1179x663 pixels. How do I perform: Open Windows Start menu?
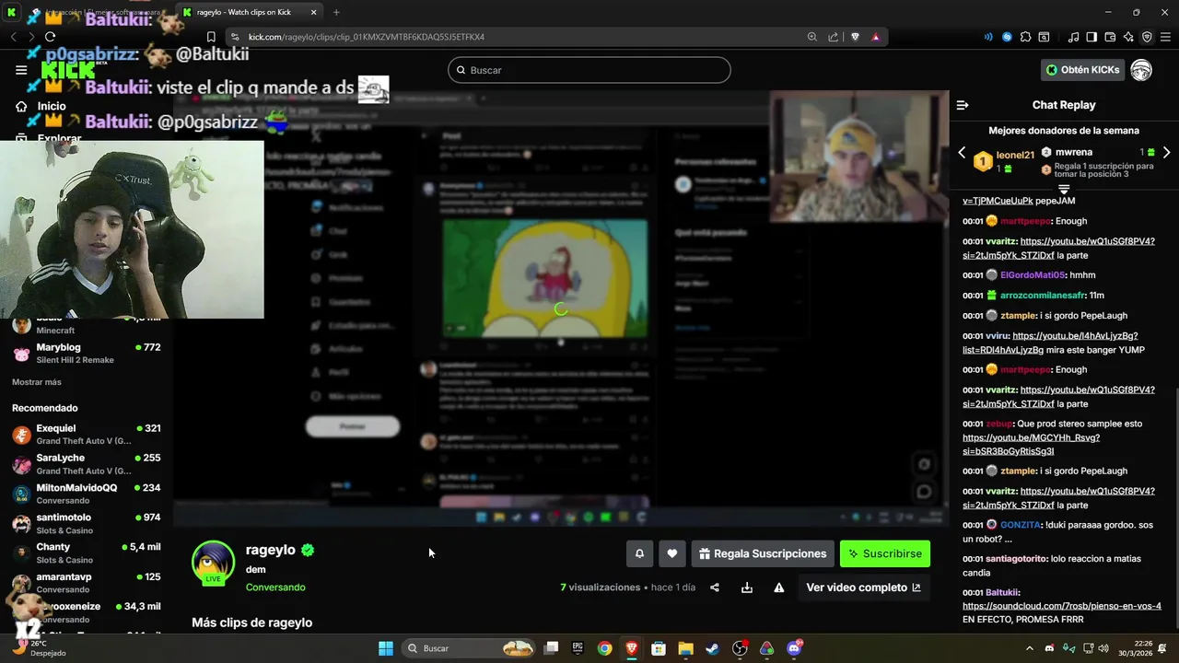pyautogui.click(x=386, y=648)
